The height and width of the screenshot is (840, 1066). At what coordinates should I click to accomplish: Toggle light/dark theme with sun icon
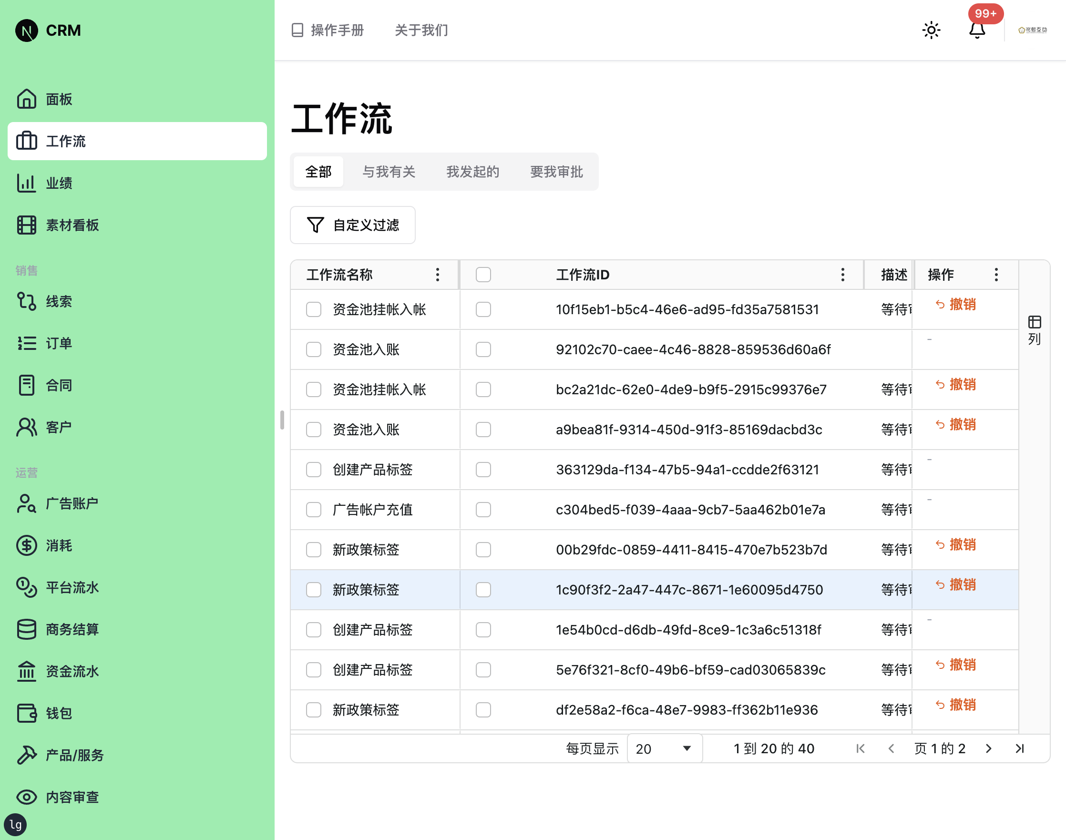(931, 30)
